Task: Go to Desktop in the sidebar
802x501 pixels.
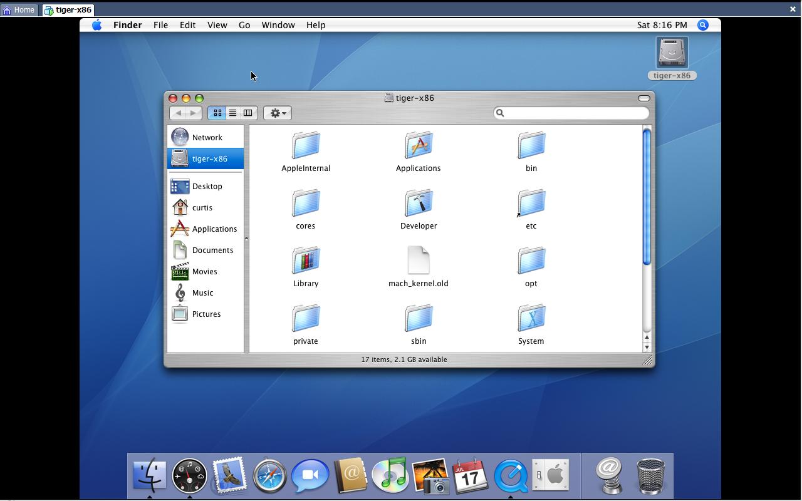Action: pos(206,186)
